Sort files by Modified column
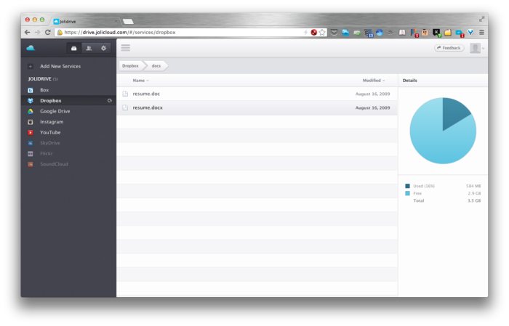Viewport: 509px width, 326px height. 373,81
